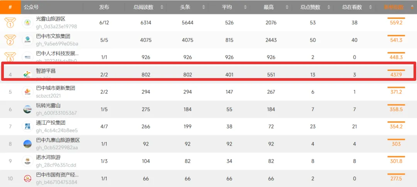Open 巴中人才科技发展 account name link

[x=58, y=53]
